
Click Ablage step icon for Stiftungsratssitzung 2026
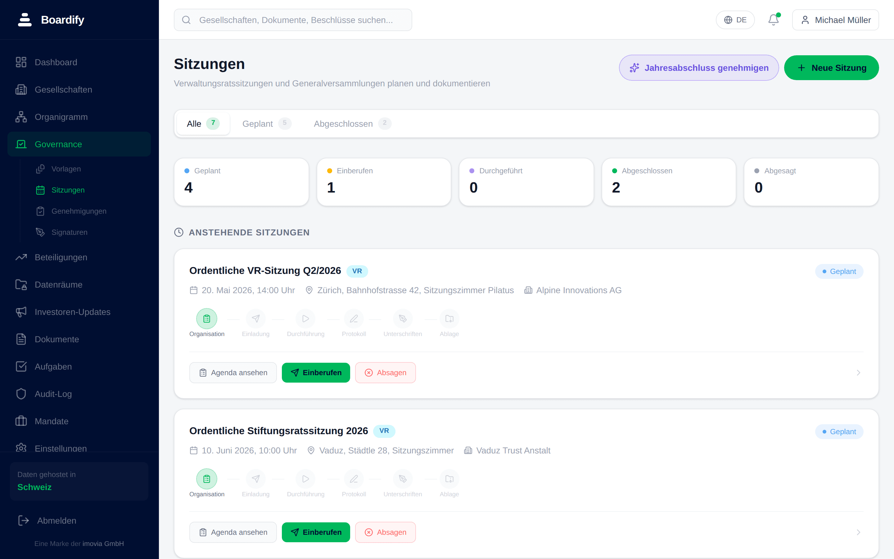(x=449, y=479)
